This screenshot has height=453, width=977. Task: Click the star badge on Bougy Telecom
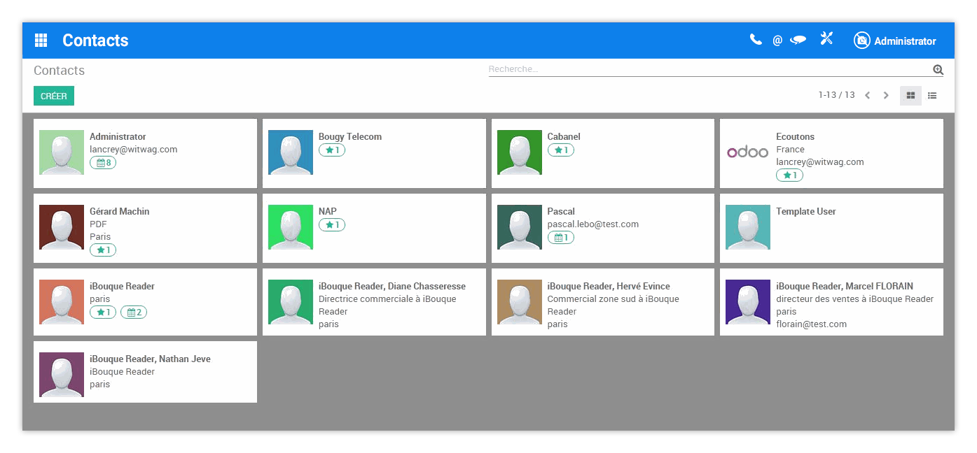pyautogui.click(x=332, y=150)
